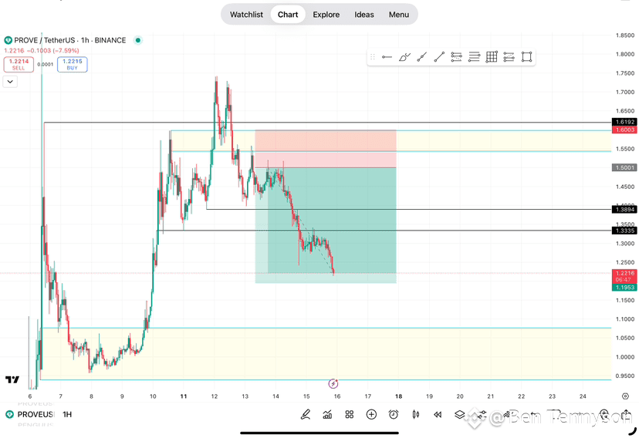Select the parallel horizontal lines tool
Viewport: 639px width, 438px height.
click(x=474, y=57)
